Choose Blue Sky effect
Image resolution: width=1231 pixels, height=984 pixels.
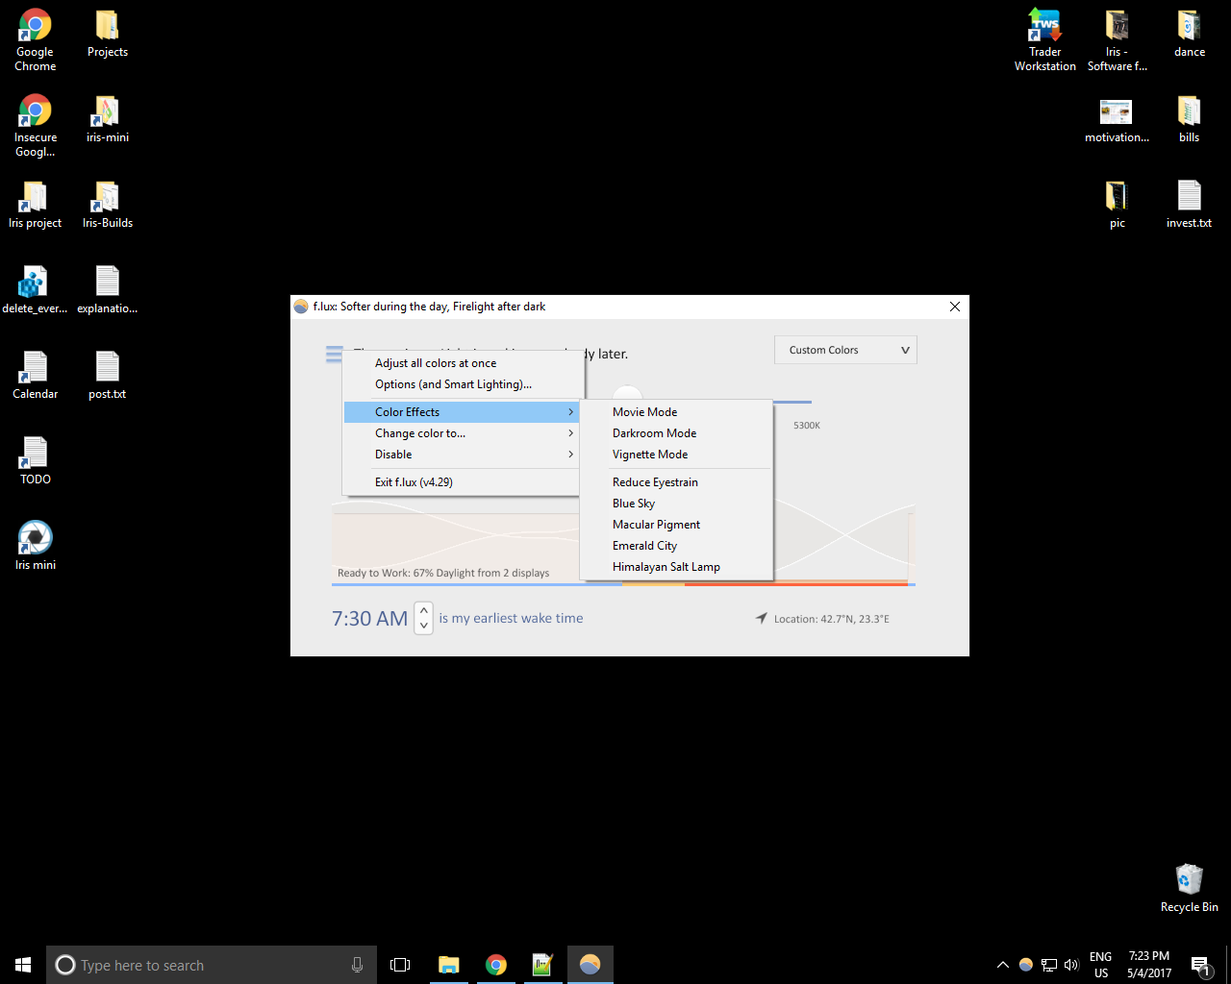[676, 504]
